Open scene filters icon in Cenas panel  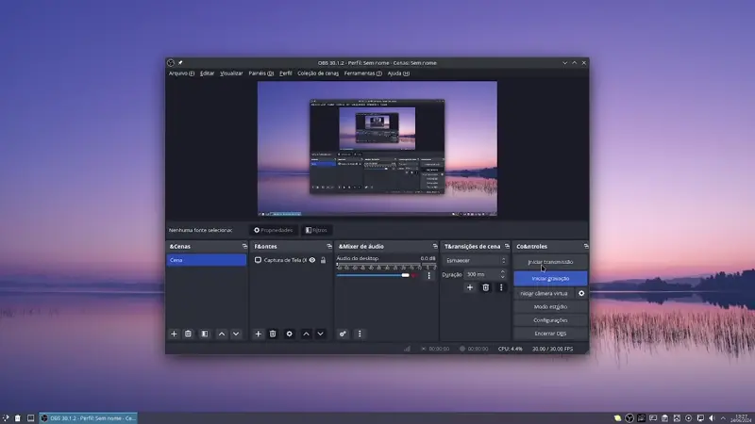pos(205,334)
